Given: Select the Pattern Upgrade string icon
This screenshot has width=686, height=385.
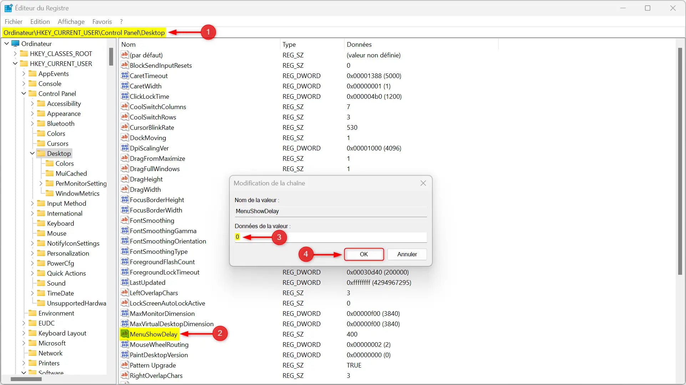Looking at the screenshot, I should click(125, 365).
